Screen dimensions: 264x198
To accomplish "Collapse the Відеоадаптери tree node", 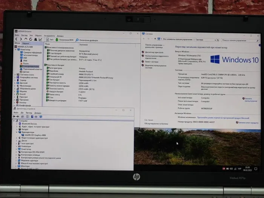I will point(16,132).
